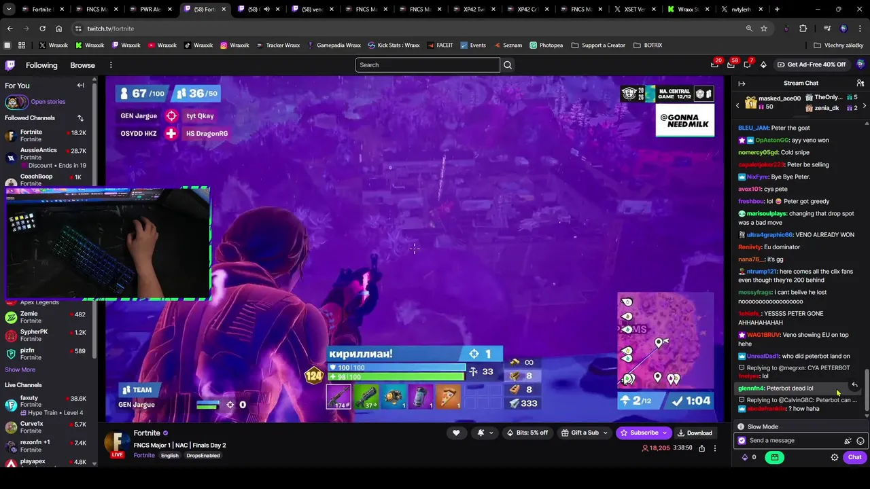Click the Slow Mode info icon
Image resolution: width=870 pixels, height=489 pixels.
pyautogui.click(x=741, y=427)
